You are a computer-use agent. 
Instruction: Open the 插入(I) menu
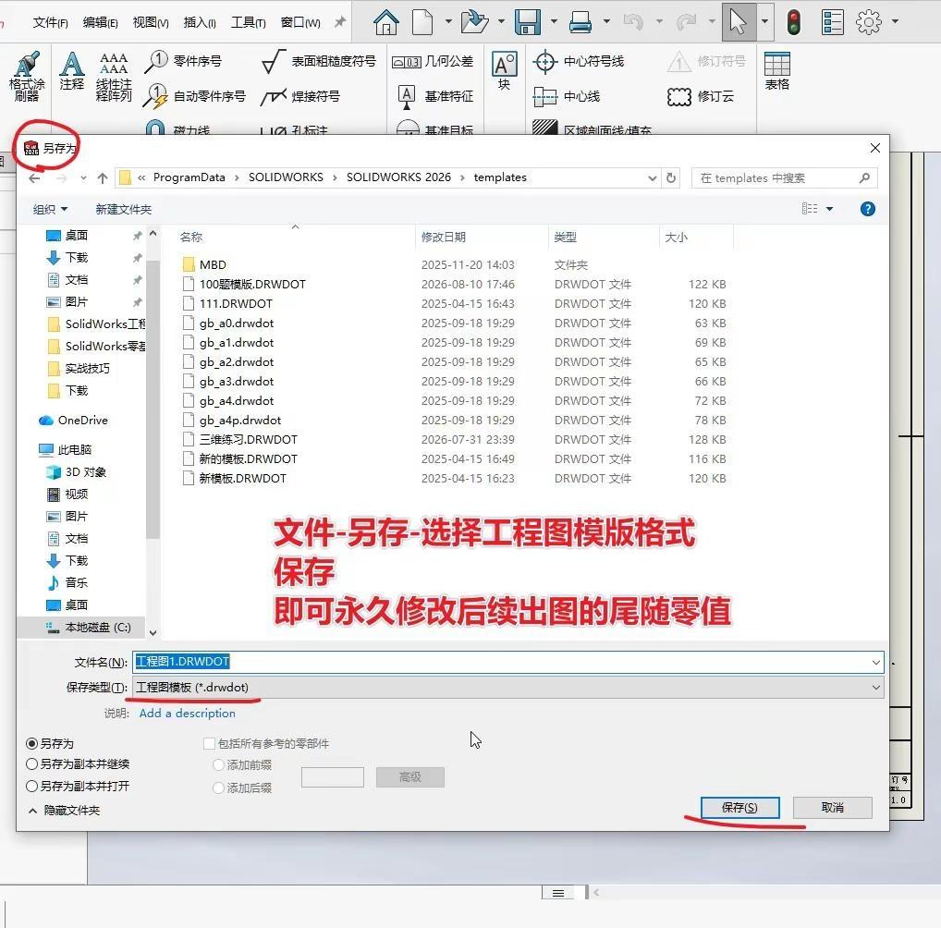[x=200, y=23]
